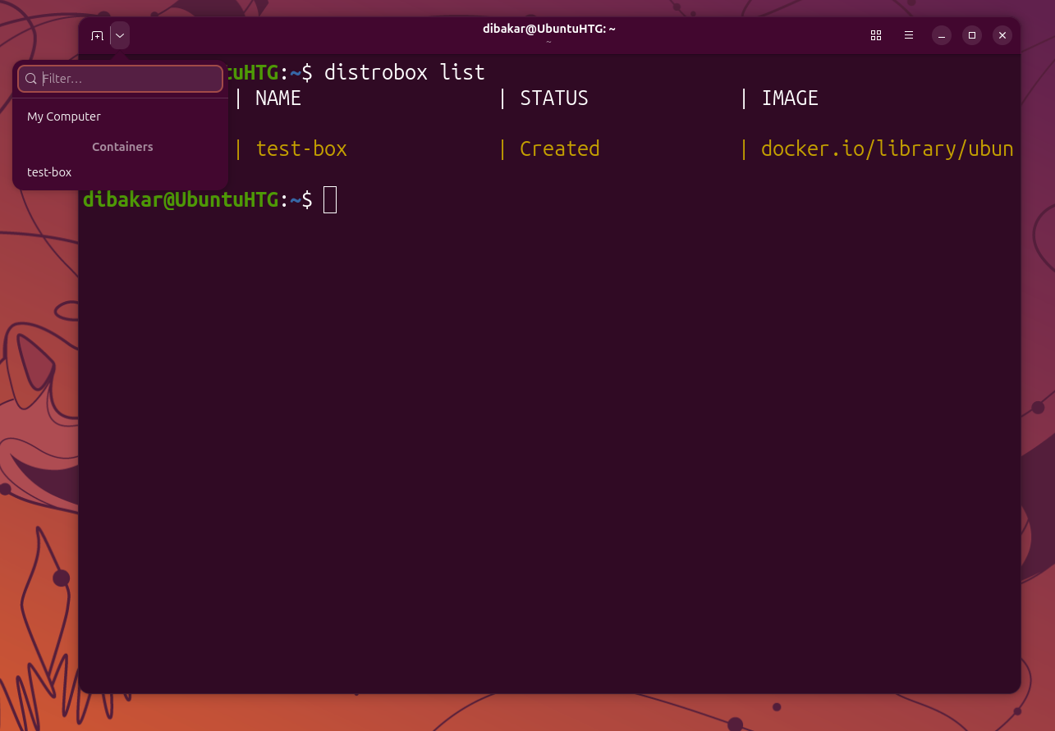This screenshot has width=1055, height=731.
Task: Click the Containers section heading
Action: pyautogui.click(x=122, y=147)
